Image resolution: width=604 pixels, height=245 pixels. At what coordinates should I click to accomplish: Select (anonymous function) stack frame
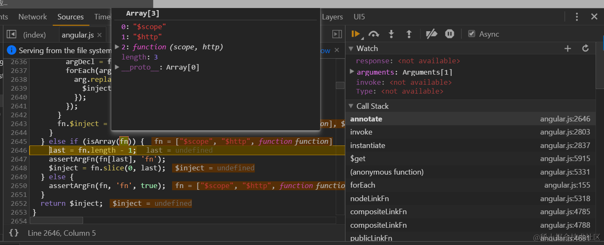coord(470,172)
